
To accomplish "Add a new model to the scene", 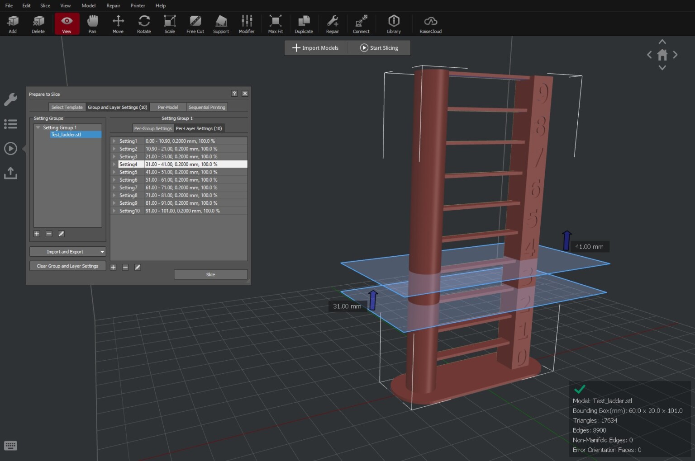I will [12, 24].
